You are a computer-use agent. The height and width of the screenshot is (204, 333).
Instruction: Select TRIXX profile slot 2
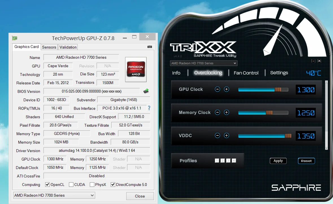[x=223, y=161]
